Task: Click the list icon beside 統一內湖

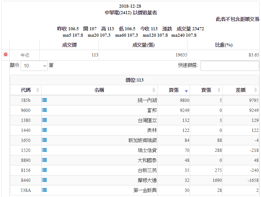Action: [x=44, y=100]
